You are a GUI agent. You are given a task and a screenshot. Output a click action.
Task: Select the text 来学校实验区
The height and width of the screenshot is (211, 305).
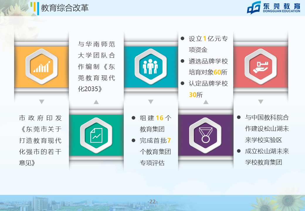pos(264,140)
